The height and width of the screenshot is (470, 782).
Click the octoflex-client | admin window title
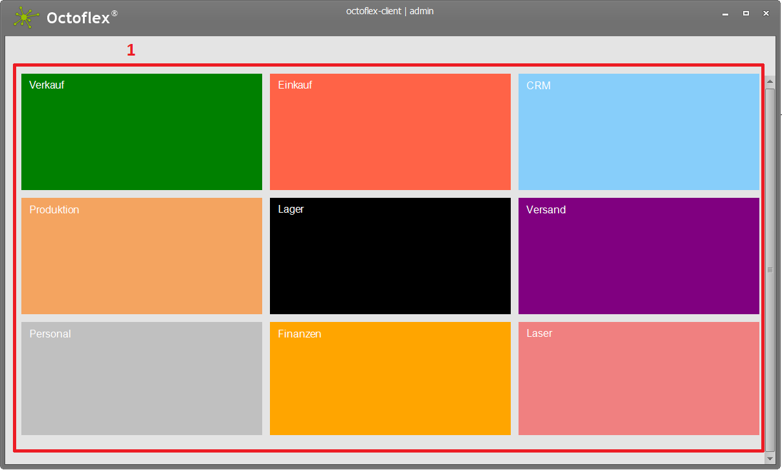(390, 11)
